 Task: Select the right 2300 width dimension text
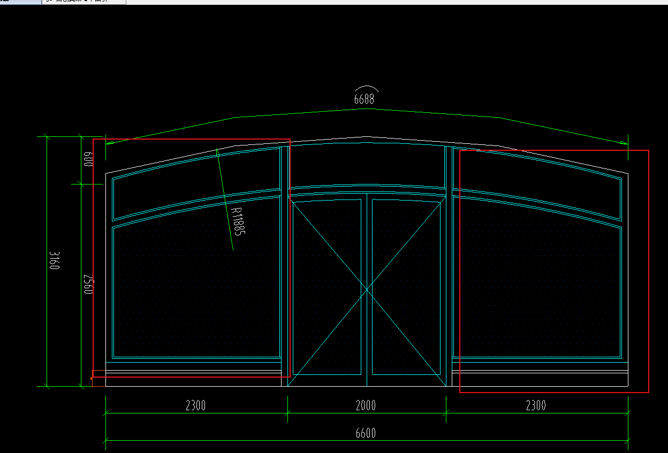click(x=536, y=405)
